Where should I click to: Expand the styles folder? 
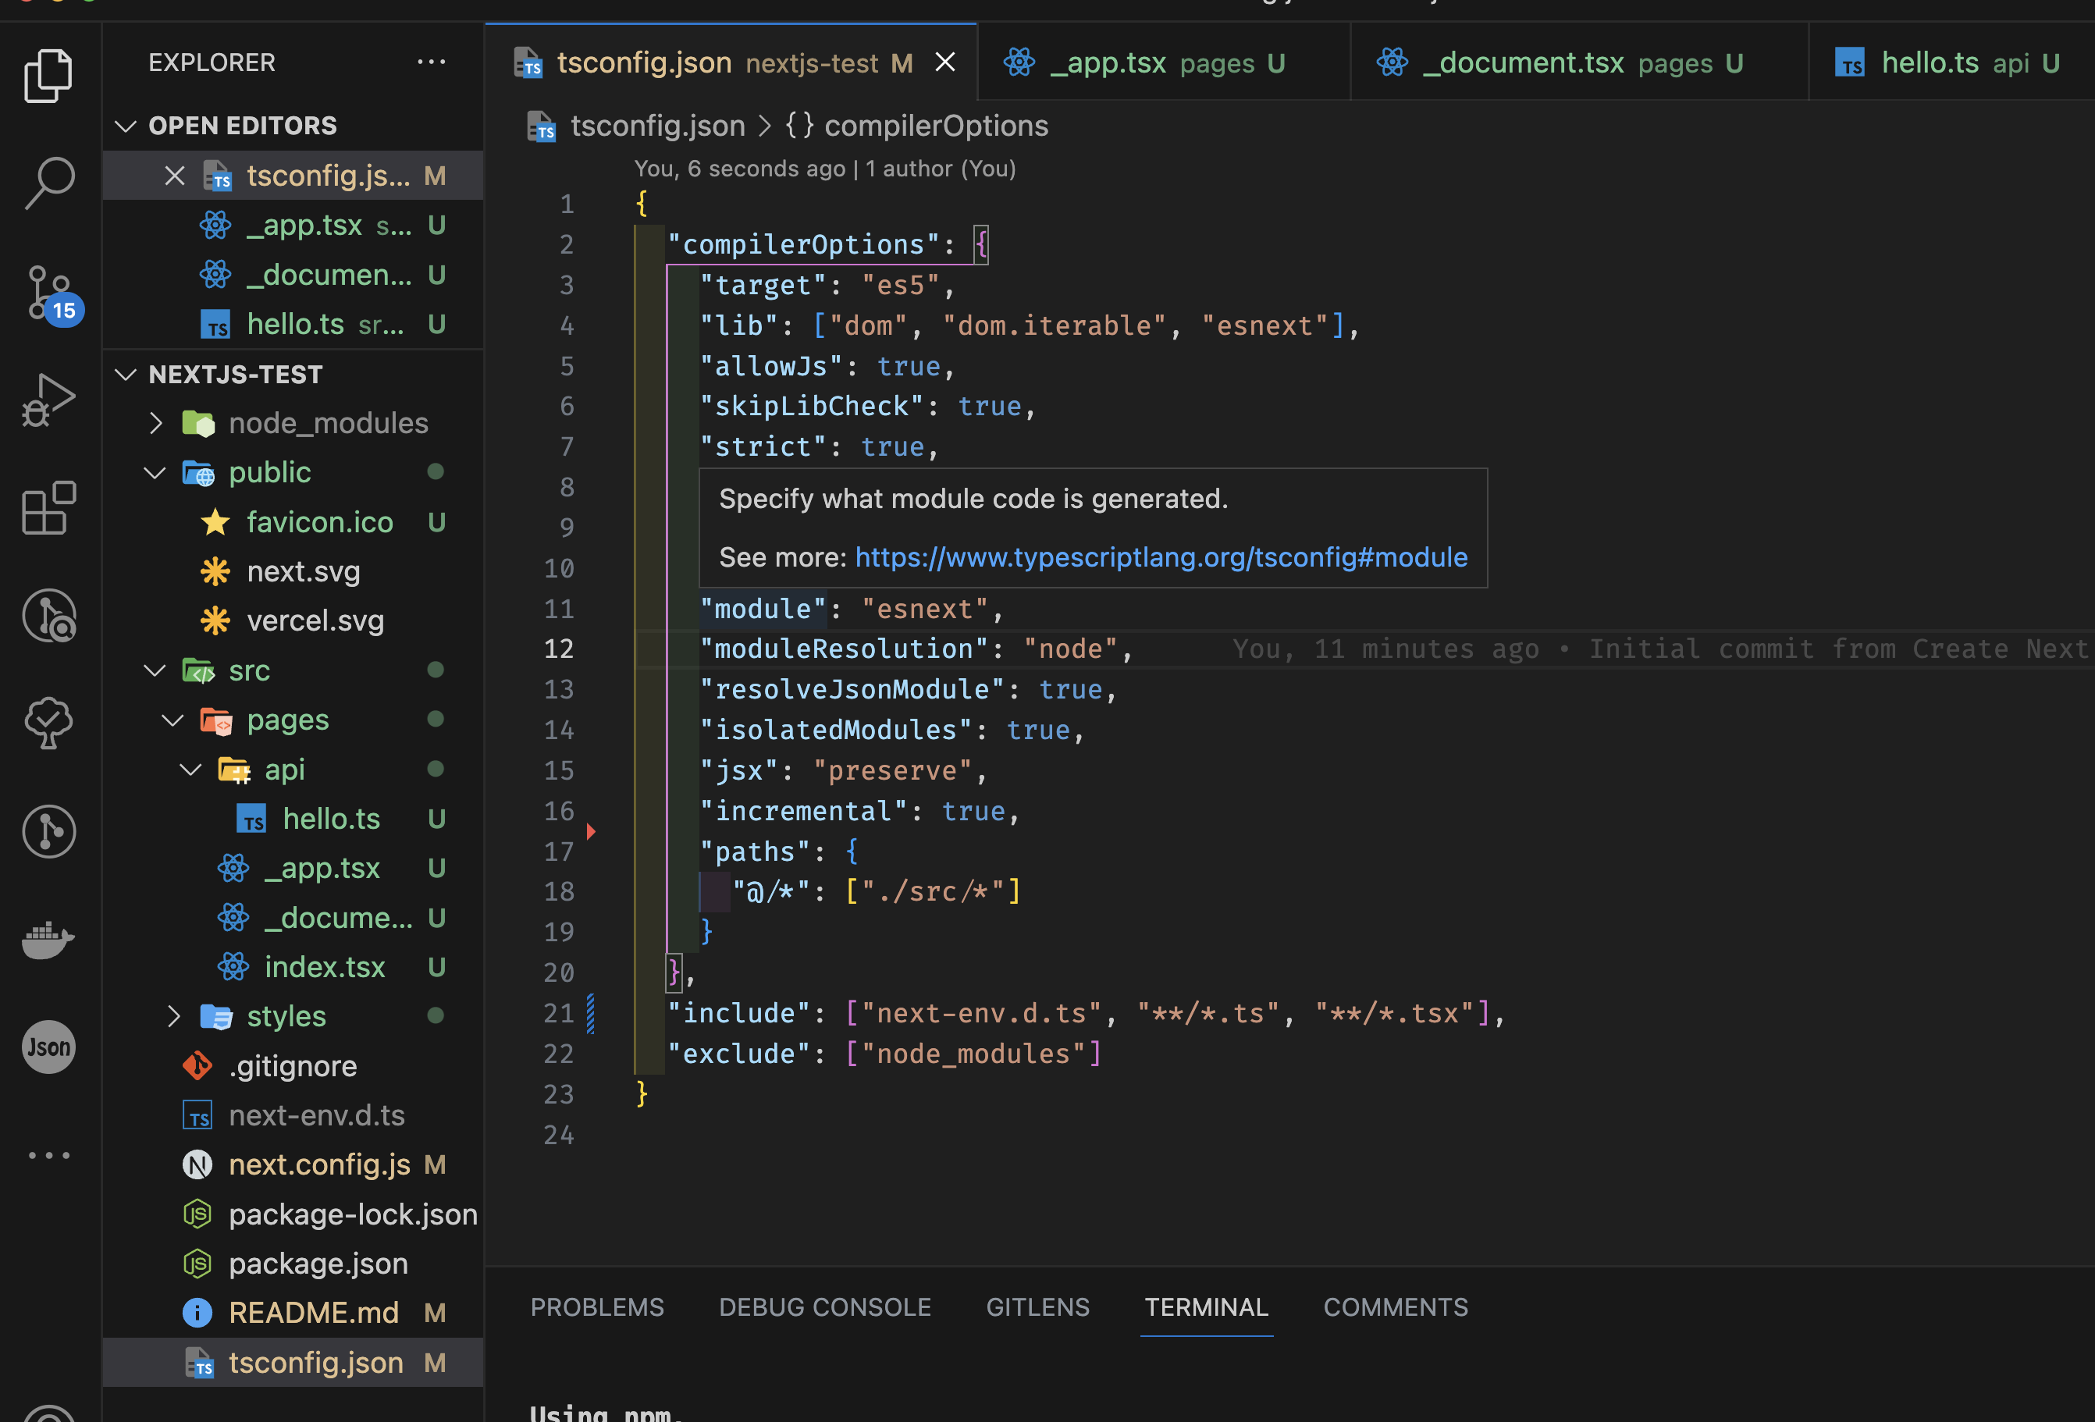tap(174, 1015)
